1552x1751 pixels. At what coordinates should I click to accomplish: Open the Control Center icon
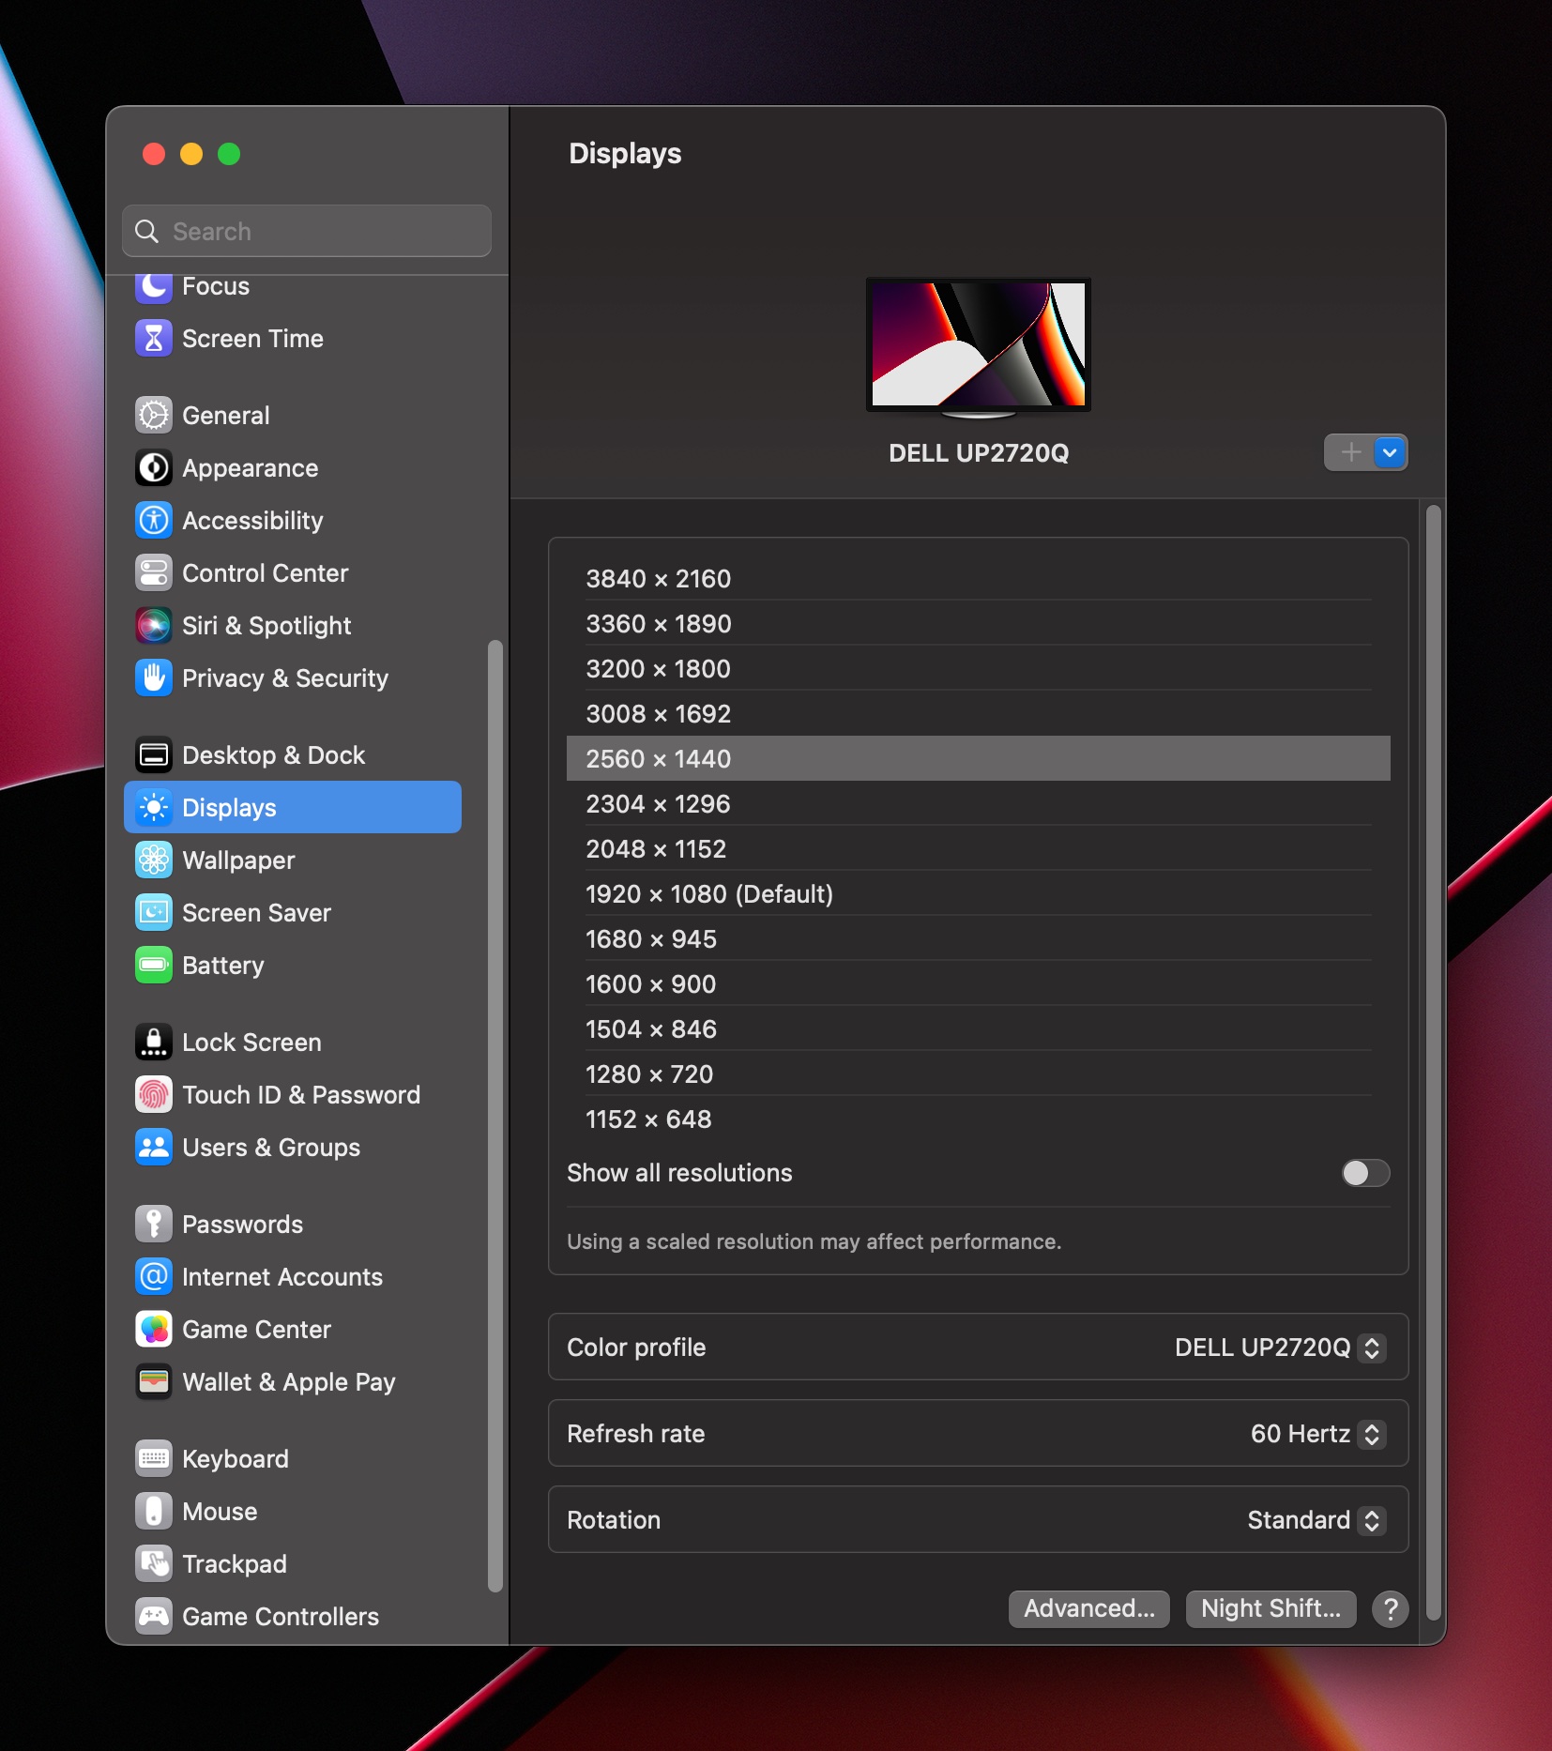click(x=154, y=573)
